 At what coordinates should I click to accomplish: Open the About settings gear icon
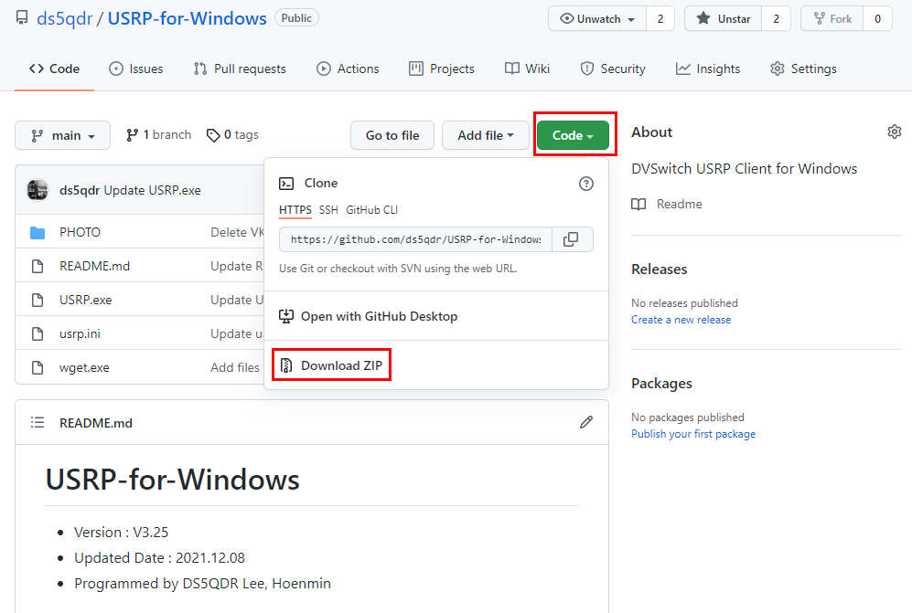click(894, 132)
